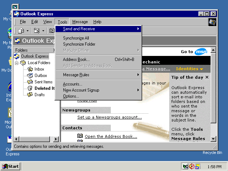Image resolution: width=228 pixels, height=171 pixels.
Task: Close the open Tools menu via its title
Action: [x=62, y=22]
